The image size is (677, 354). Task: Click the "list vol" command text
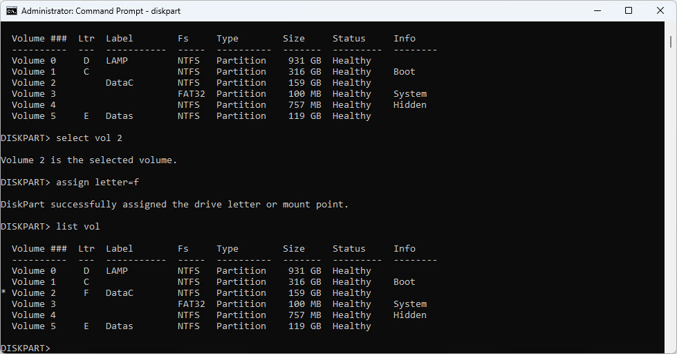coord(78,227)
